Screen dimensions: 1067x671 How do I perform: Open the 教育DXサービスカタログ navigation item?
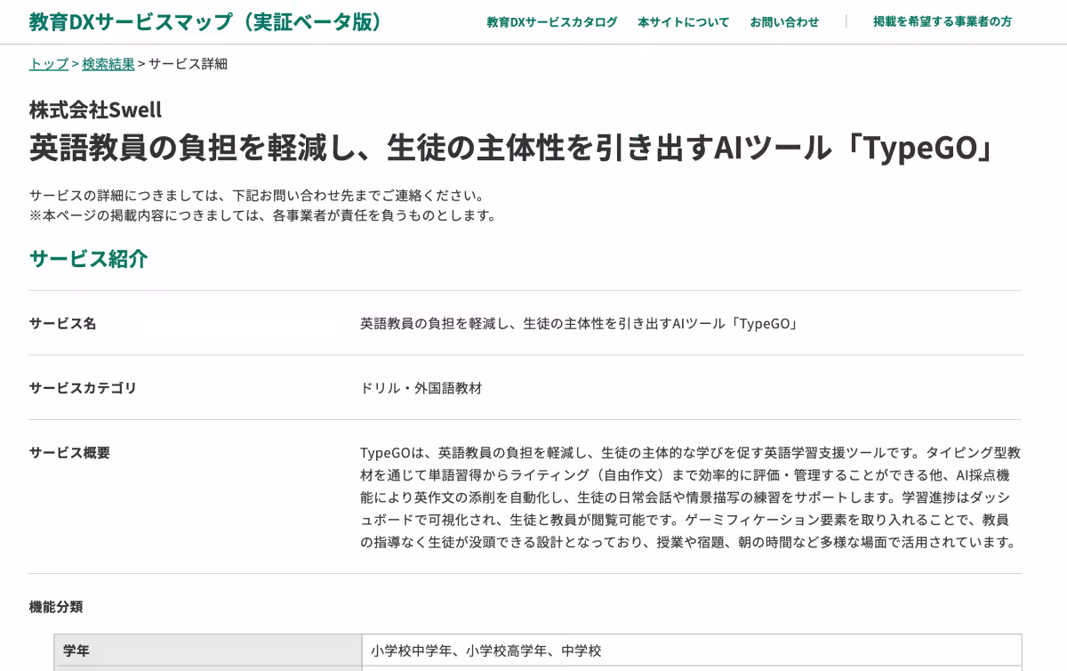click(x=553, y=22)
